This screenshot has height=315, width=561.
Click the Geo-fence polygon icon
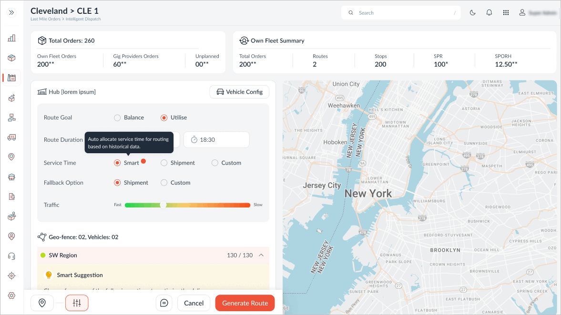pyautogui.click(x=42, y=237)
